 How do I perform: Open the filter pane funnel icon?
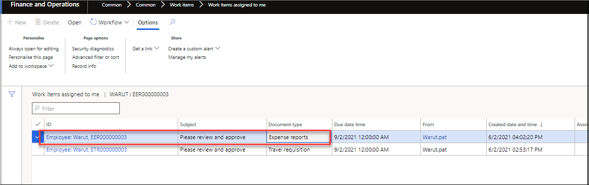pos(11,95)
